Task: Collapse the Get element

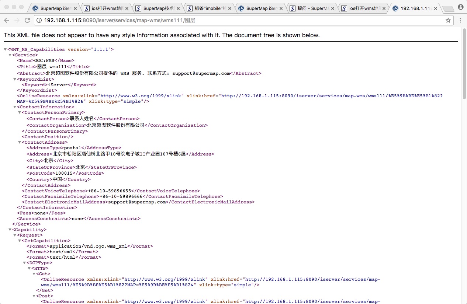Action: (x=34, y=274)
